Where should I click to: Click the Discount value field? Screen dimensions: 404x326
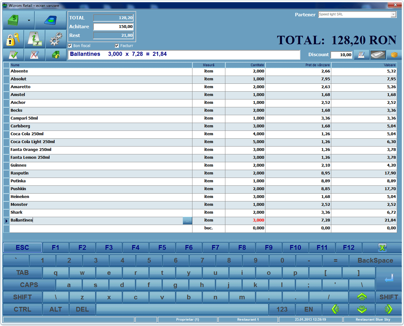(x=342, y=55)
